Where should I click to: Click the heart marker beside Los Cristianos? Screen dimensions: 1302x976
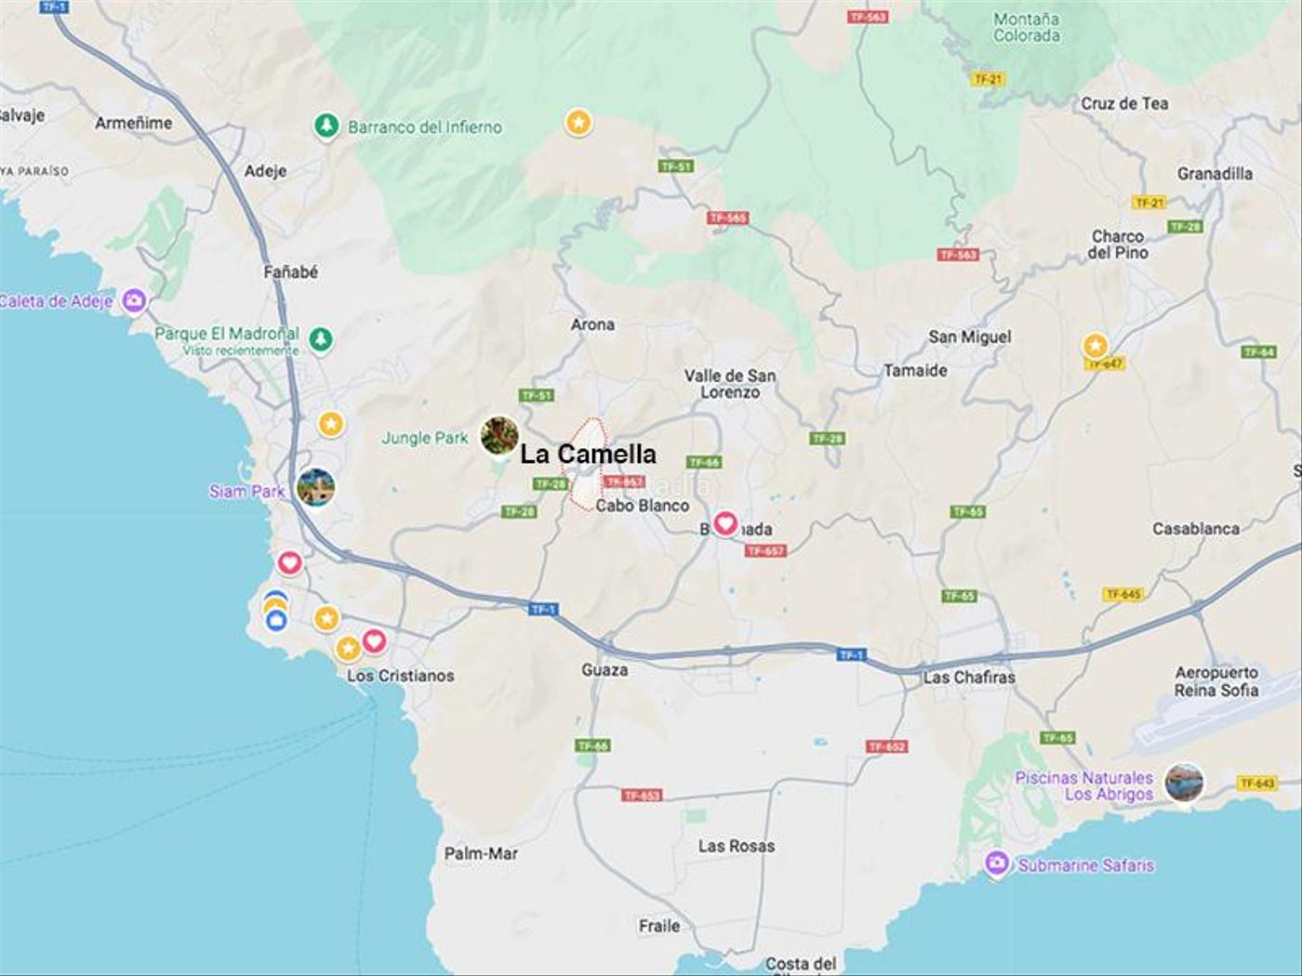pos(374,640)
